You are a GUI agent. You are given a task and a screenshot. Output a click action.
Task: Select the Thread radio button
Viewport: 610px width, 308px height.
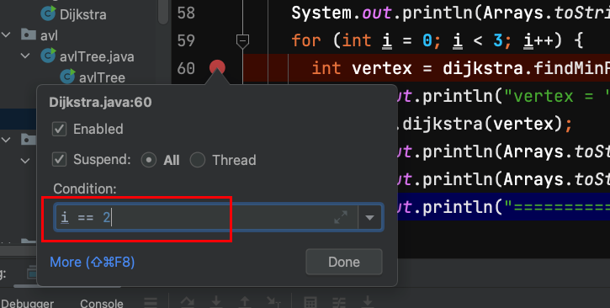(x=197, y=160)
